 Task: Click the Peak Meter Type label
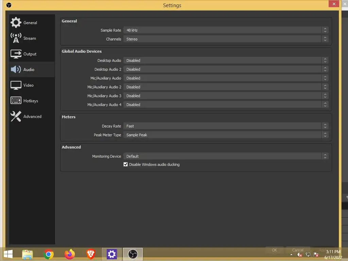[x=107, y=135]
